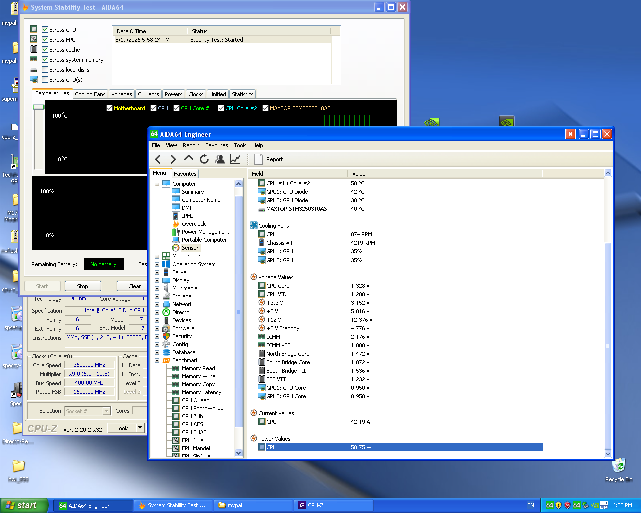Collapse the Computer tree node
This screenshot has width=641, height=513.
point(157,184)
